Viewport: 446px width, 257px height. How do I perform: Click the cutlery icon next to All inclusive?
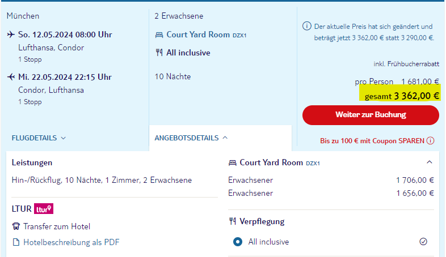tap(159, 53)
